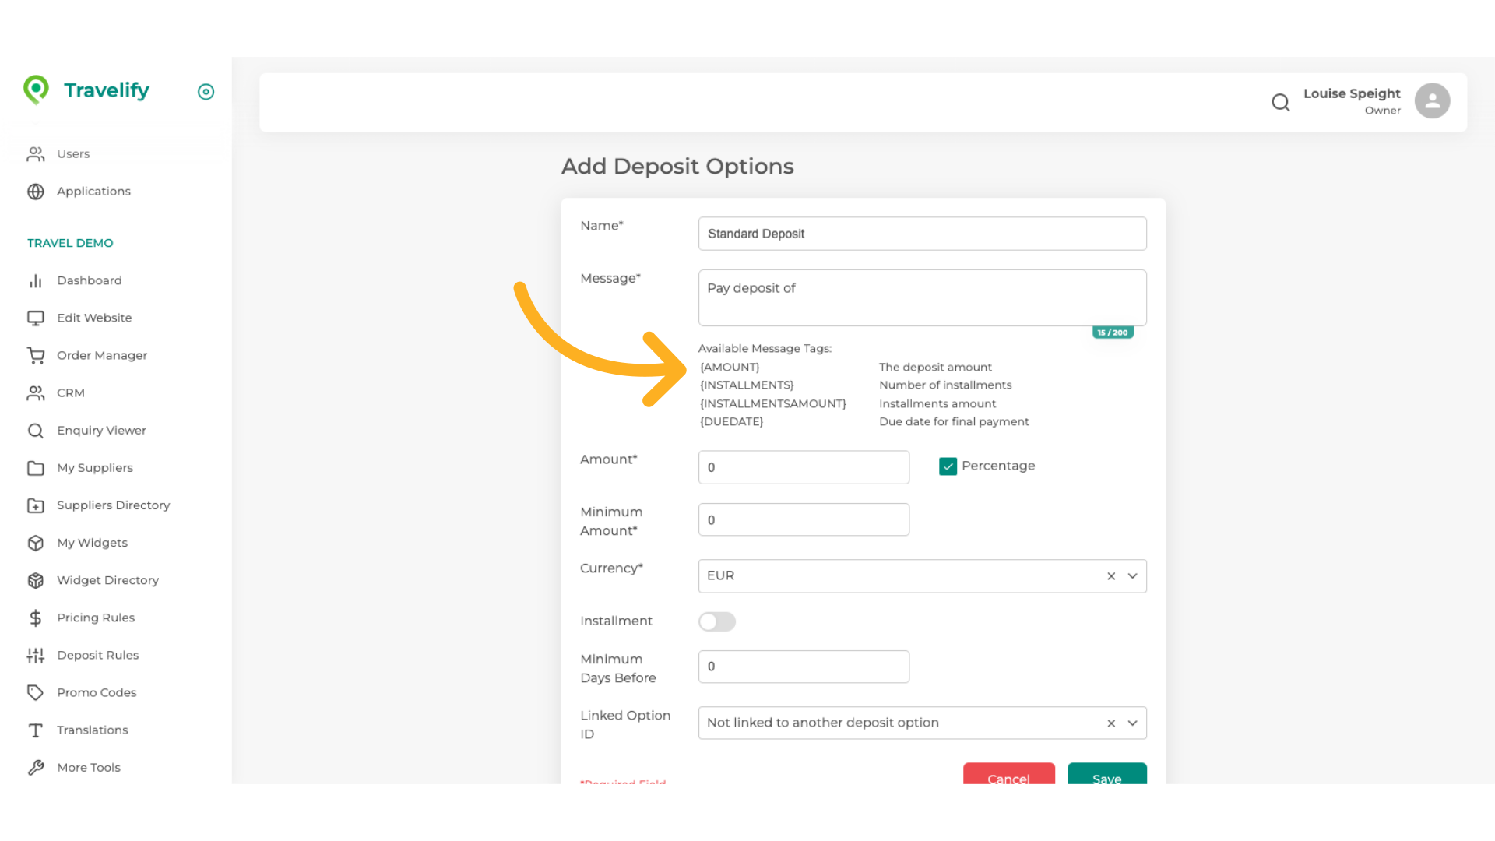
Task: Click the More Tools wrench icon
Action: (36, 768)
